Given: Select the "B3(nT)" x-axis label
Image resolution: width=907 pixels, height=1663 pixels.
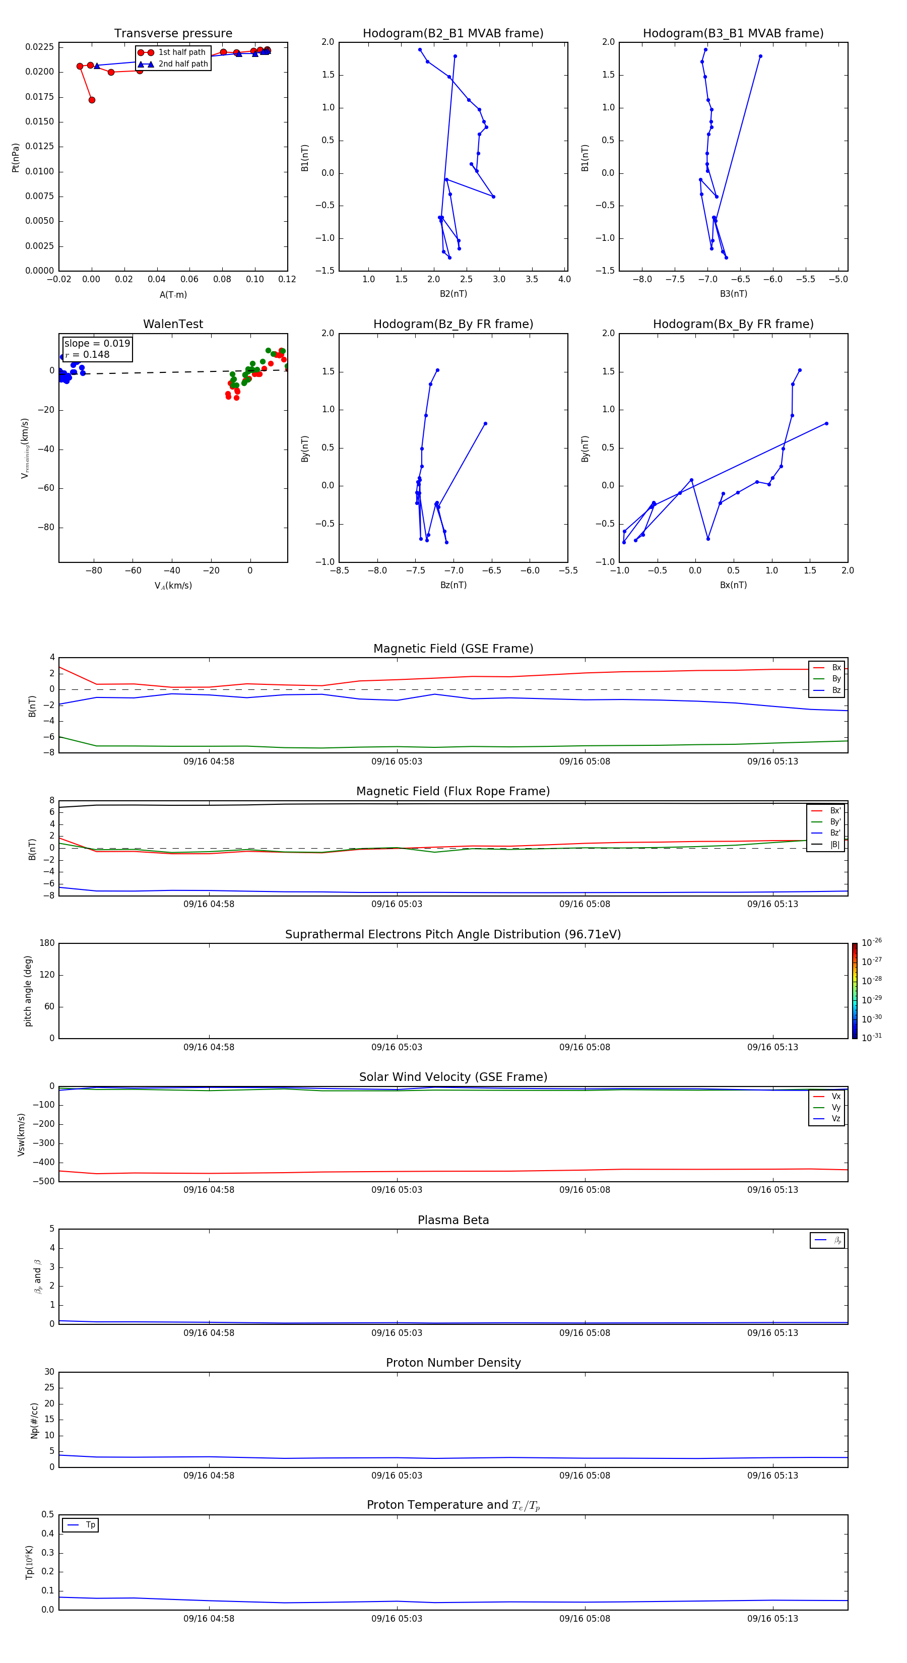Looking at the screenshot, I should coord(733,294).
